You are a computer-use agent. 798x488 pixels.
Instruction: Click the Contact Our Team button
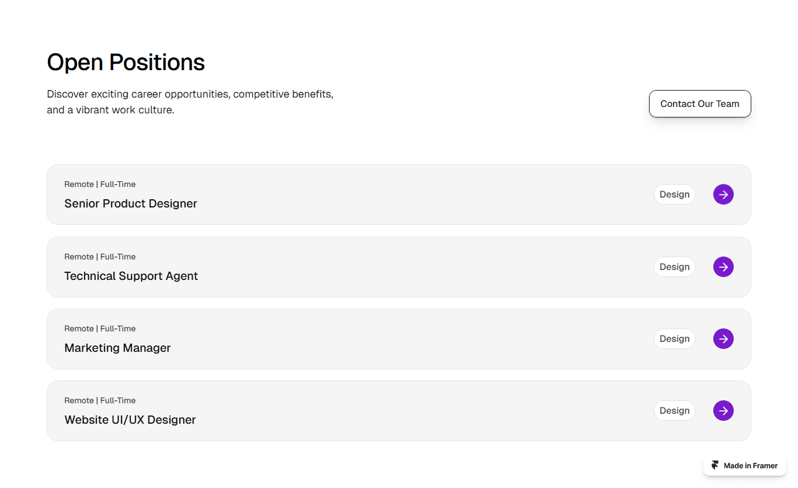point(700,104)
